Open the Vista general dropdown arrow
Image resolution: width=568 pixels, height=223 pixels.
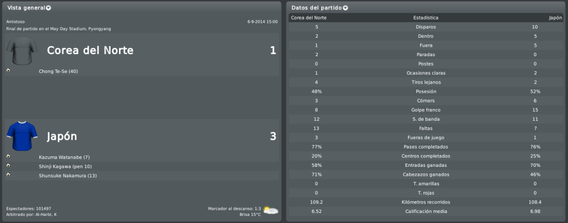(48, 8)
